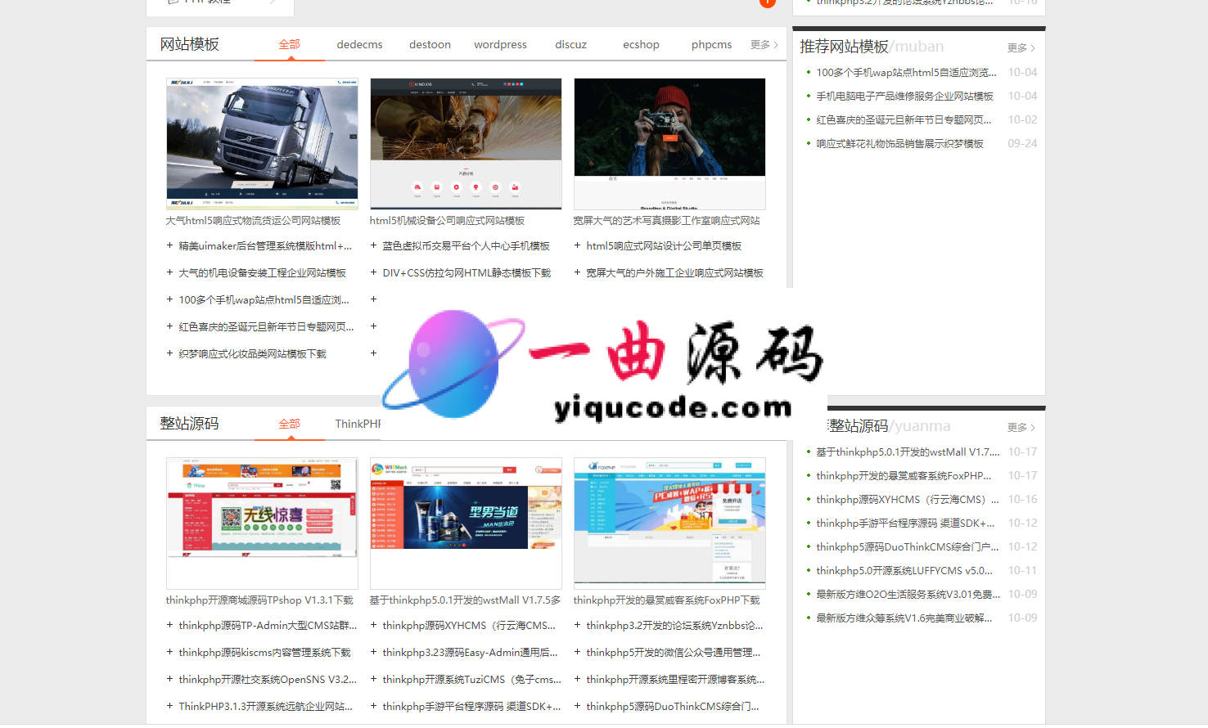Viewport: 1208px width, 728px height.
Task: Switch to the destoon tab
Action: [430, 44]
